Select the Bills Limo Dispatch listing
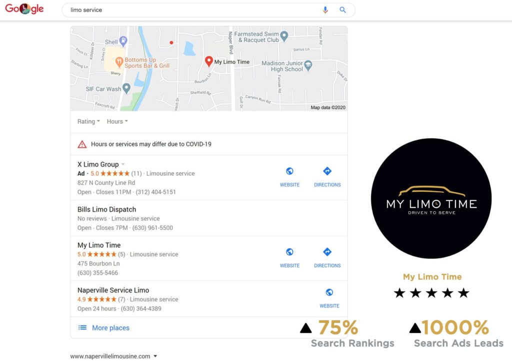Image resolution: width=512 pixels, height=361 pixels. click(x=209, y=218)
